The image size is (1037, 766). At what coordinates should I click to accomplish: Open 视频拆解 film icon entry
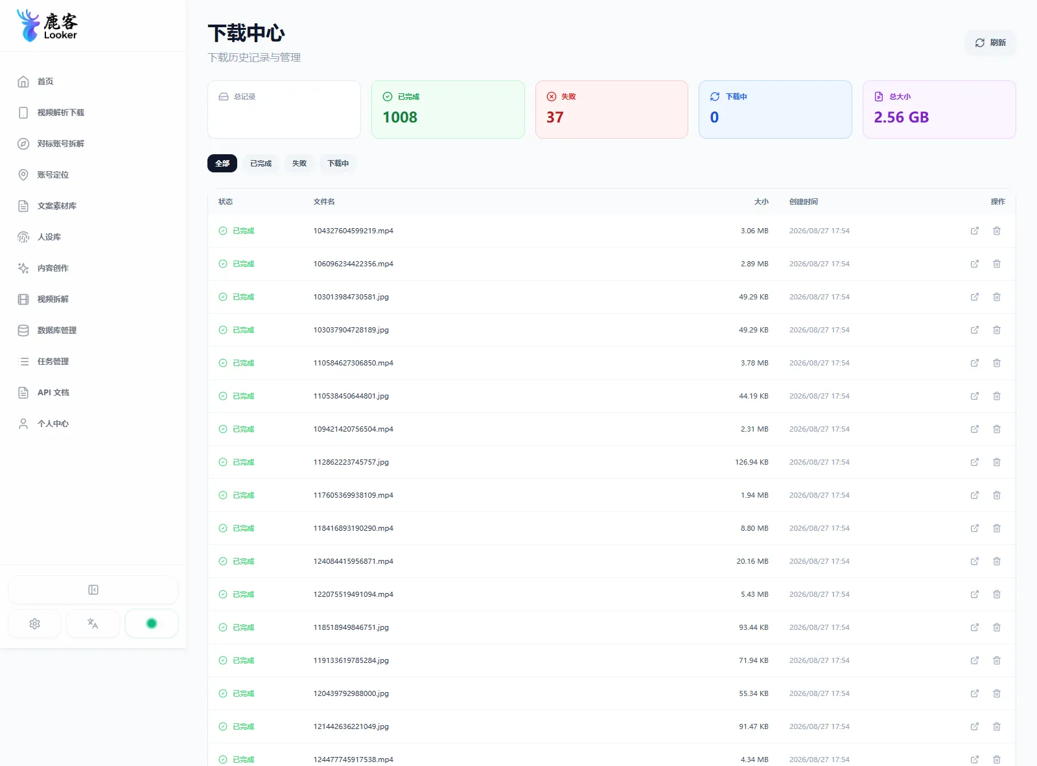pyautogui.click(x=93, y=299)
